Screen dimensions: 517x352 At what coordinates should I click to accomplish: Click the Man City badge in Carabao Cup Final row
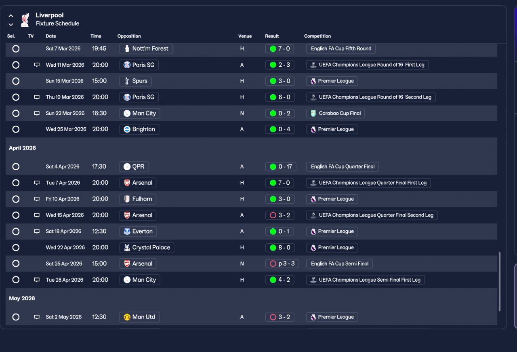click(x=127, y=114)
